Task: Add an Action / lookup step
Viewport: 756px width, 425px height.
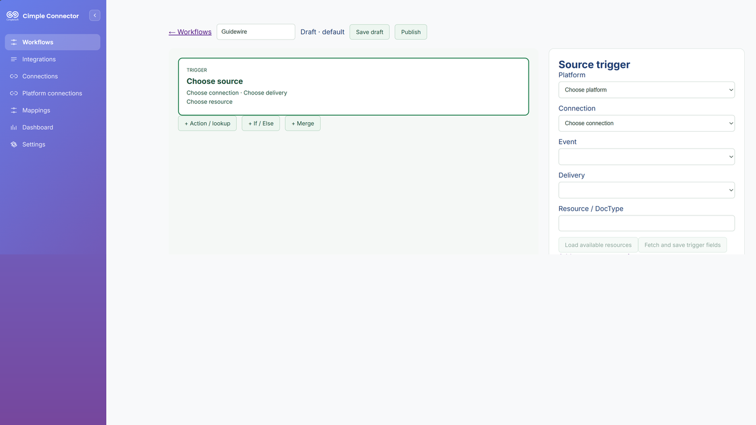Action: (207, 123)
